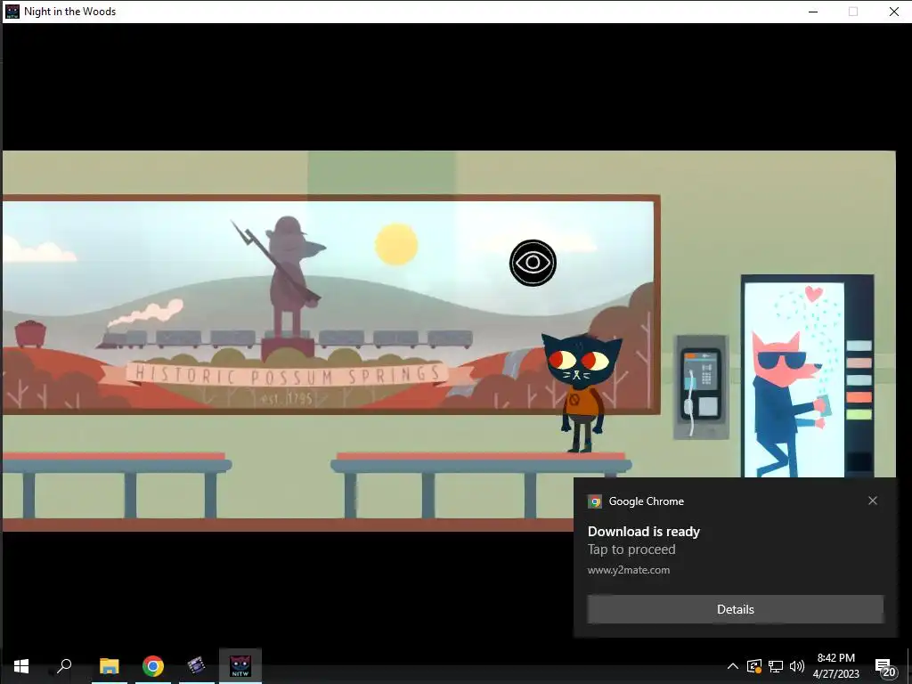Click the Google Chrome logo in notification header
Viewport: 912px width, 684px height.
coord(594,501)
